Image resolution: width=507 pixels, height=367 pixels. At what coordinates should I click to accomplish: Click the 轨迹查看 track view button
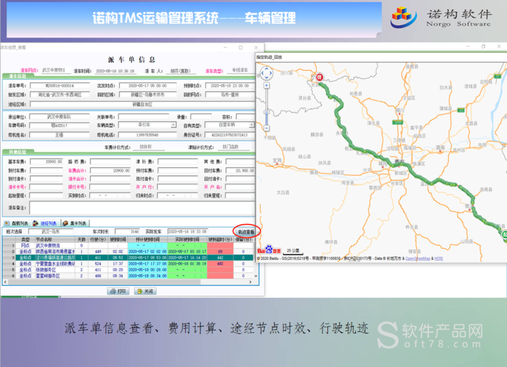(246, 231)
